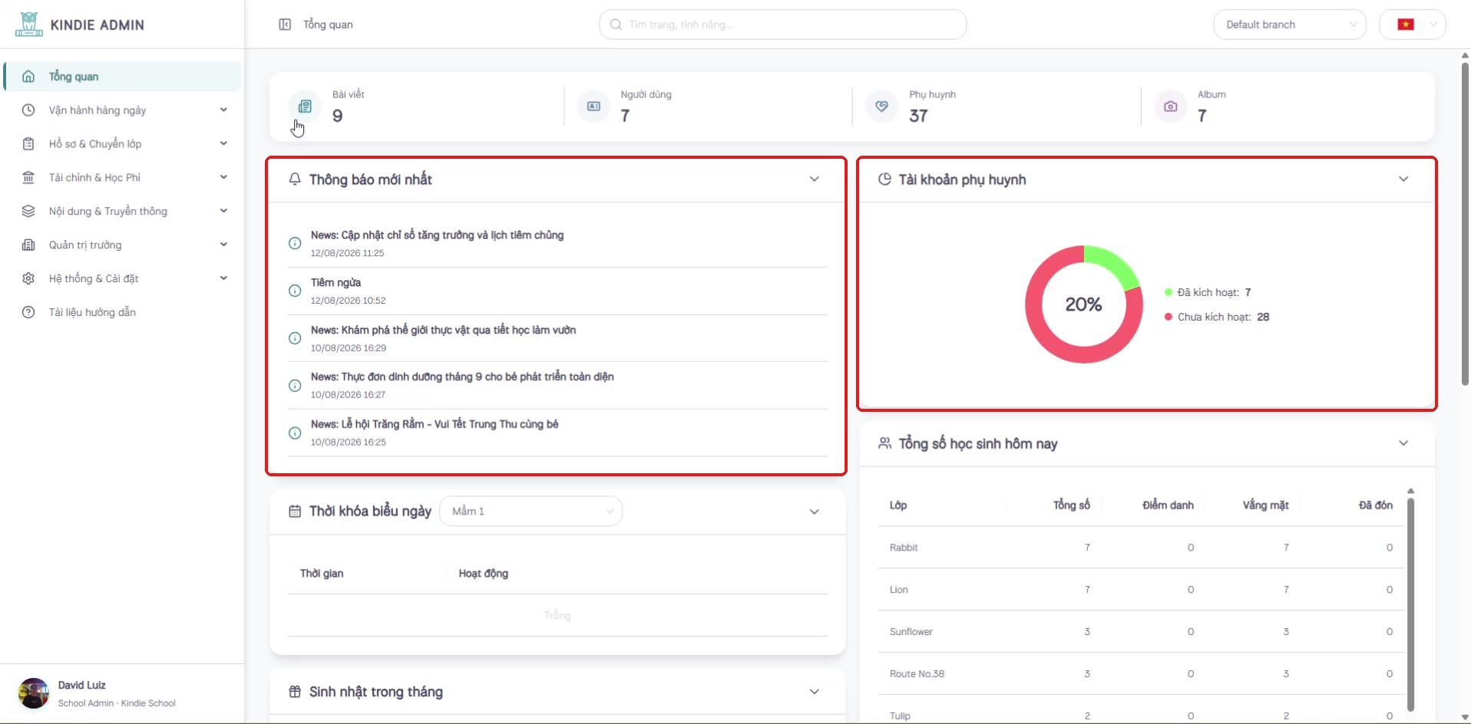
Task: Click the Rabbit class row
Action: point(1141,548)
